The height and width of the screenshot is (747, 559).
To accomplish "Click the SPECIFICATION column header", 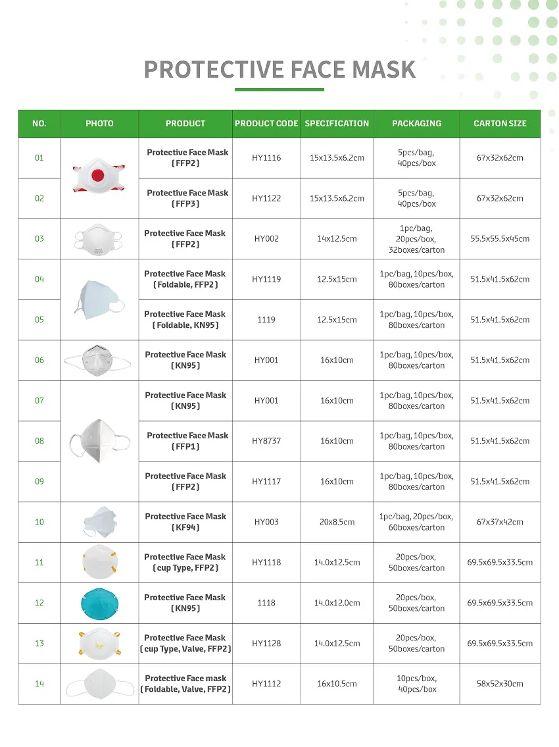I will pos(337,124).
